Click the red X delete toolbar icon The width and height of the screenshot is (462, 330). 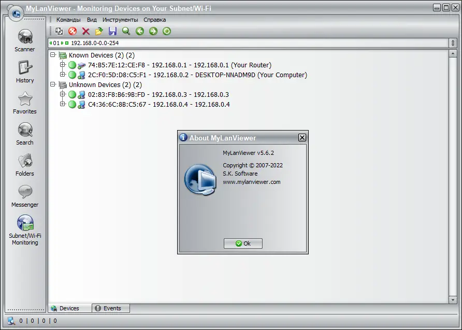[86, 31]
